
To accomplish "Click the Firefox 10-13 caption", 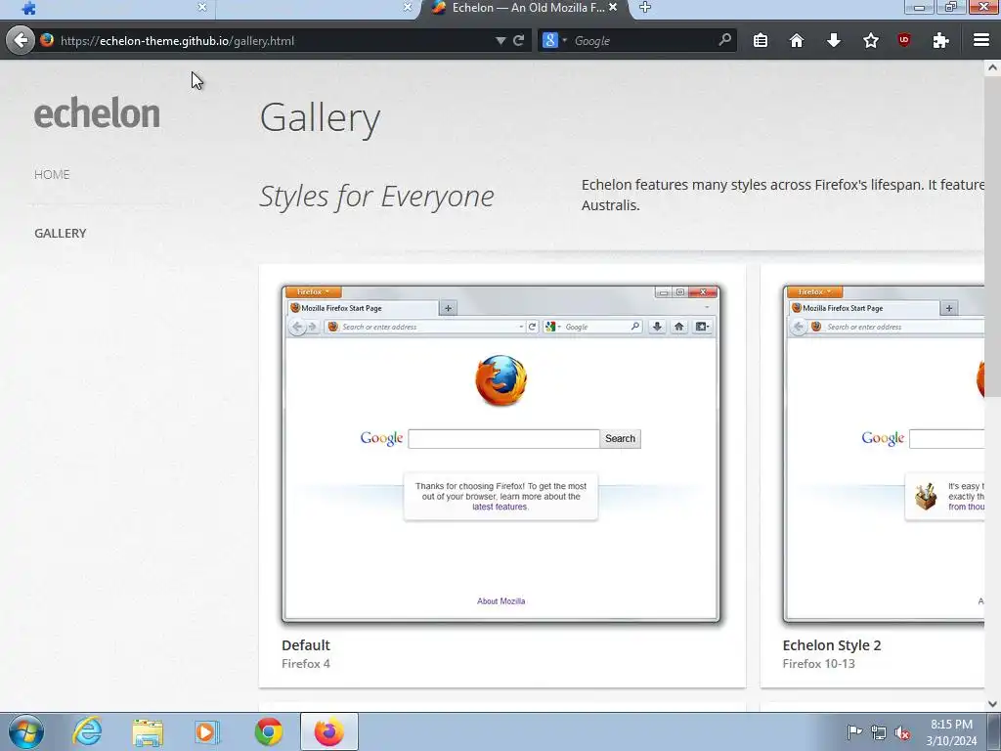I will coord(818,664).
